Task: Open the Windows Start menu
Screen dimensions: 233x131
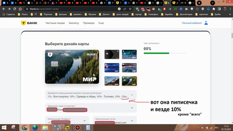Action: 4,128
